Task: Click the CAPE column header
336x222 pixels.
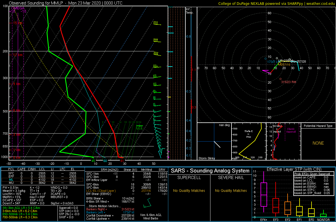Action: tap(21, 170)
